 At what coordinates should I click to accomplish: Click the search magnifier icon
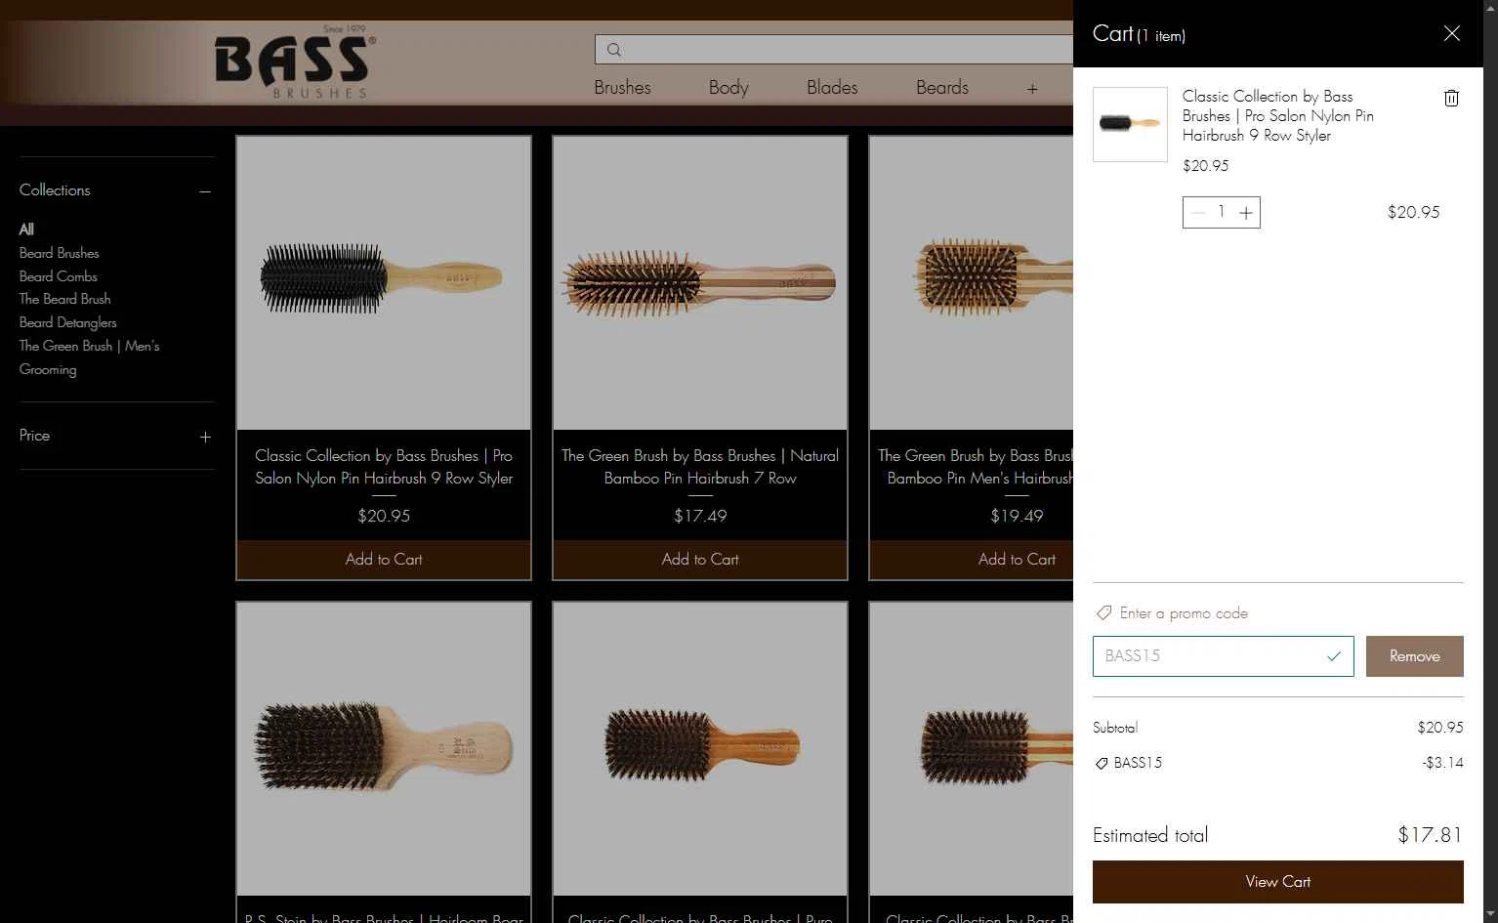tap(614, 50)
